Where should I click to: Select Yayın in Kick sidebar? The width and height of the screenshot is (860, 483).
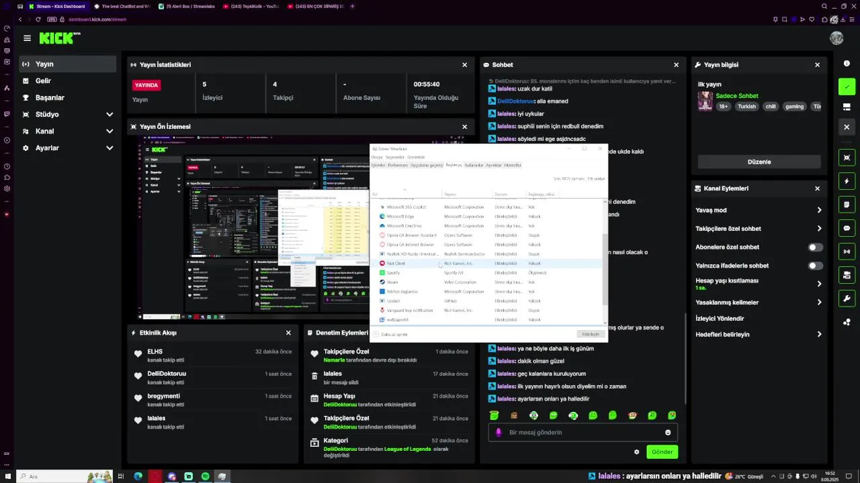[67, 64]
